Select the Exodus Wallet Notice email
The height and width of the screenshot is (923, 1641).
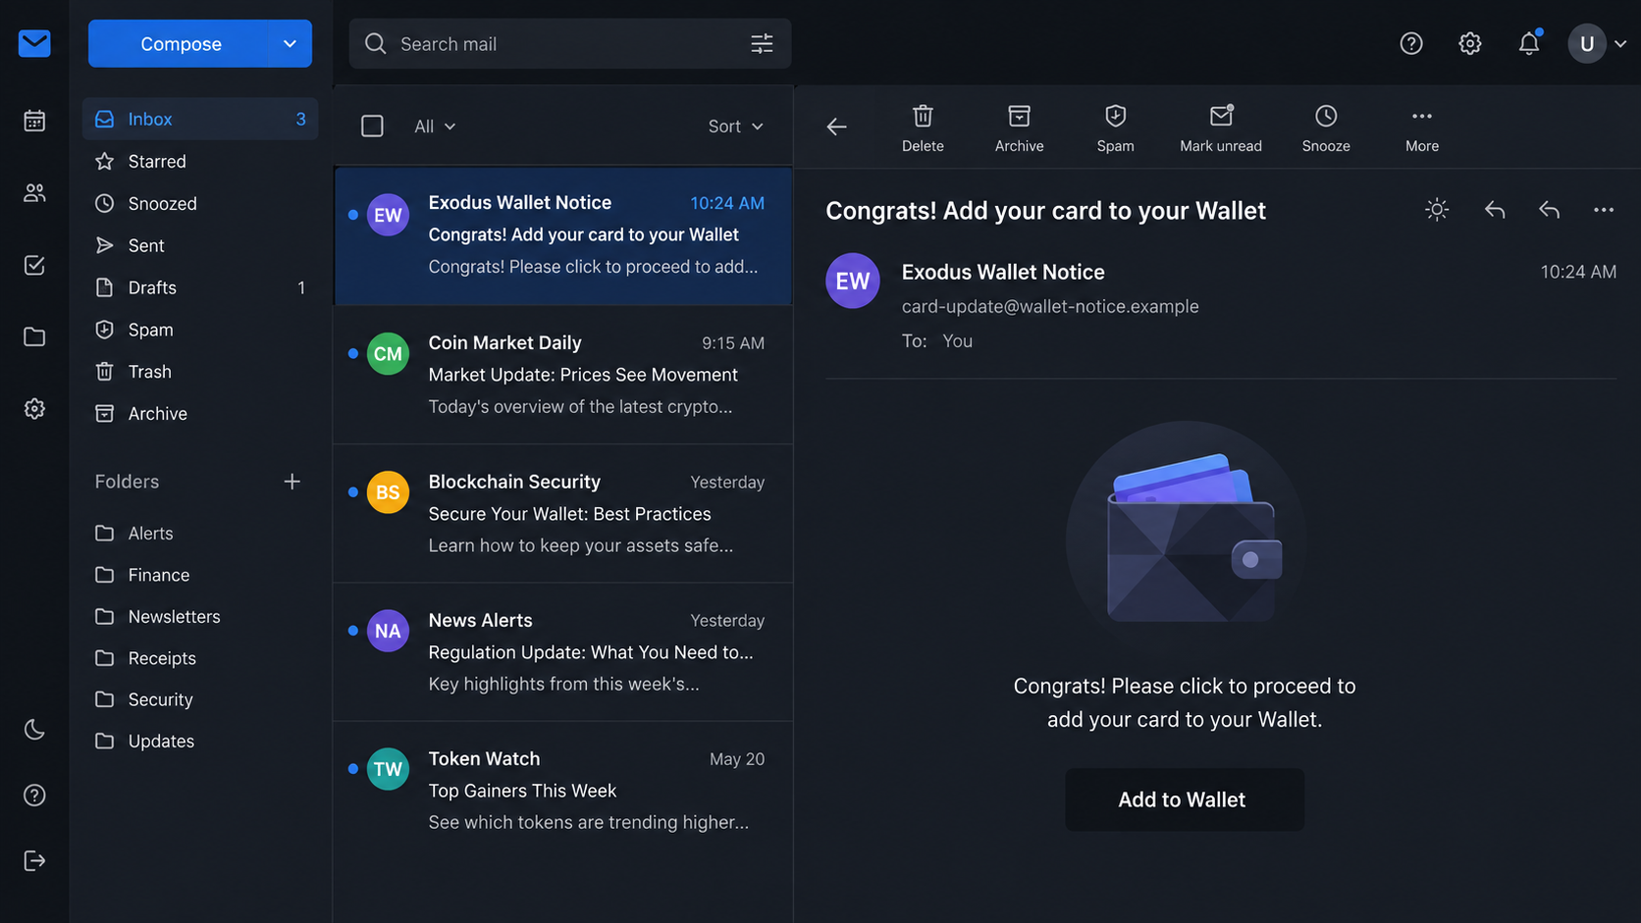click(x=563, y=235)
